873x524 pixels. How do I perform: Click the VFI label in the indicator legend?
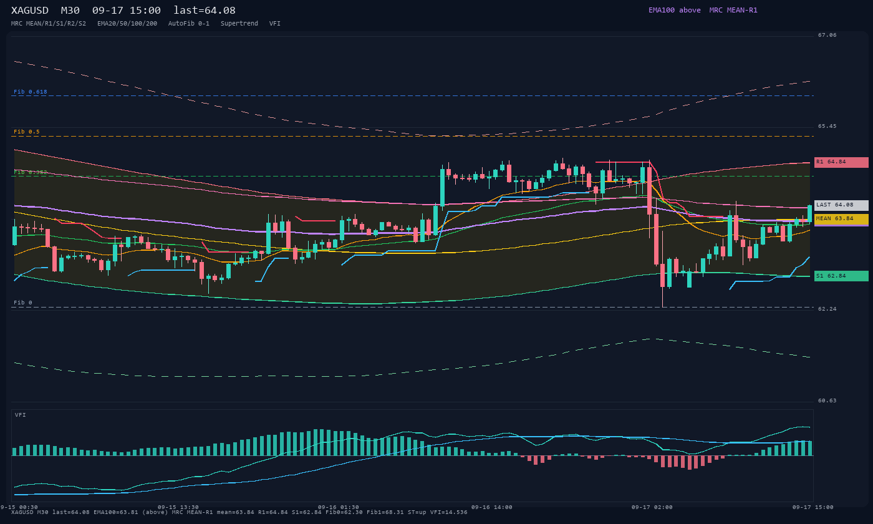(x=275, y=24)
